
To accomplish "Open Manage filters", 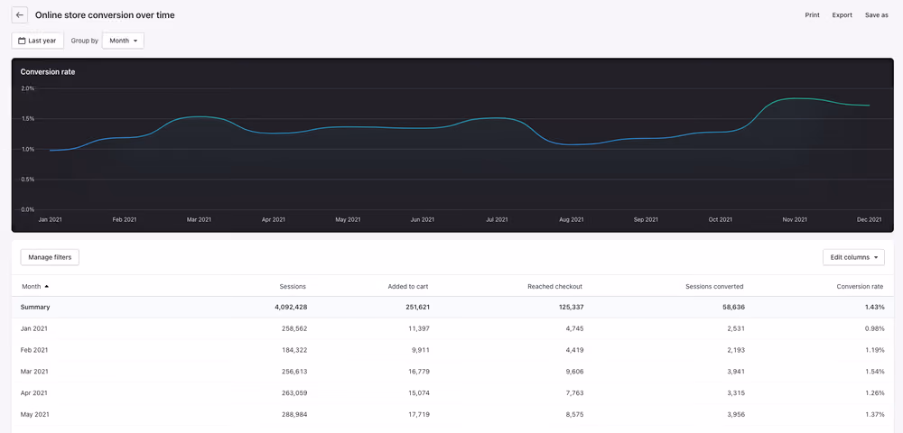I will pyautogui.click(x=50, y=257).
